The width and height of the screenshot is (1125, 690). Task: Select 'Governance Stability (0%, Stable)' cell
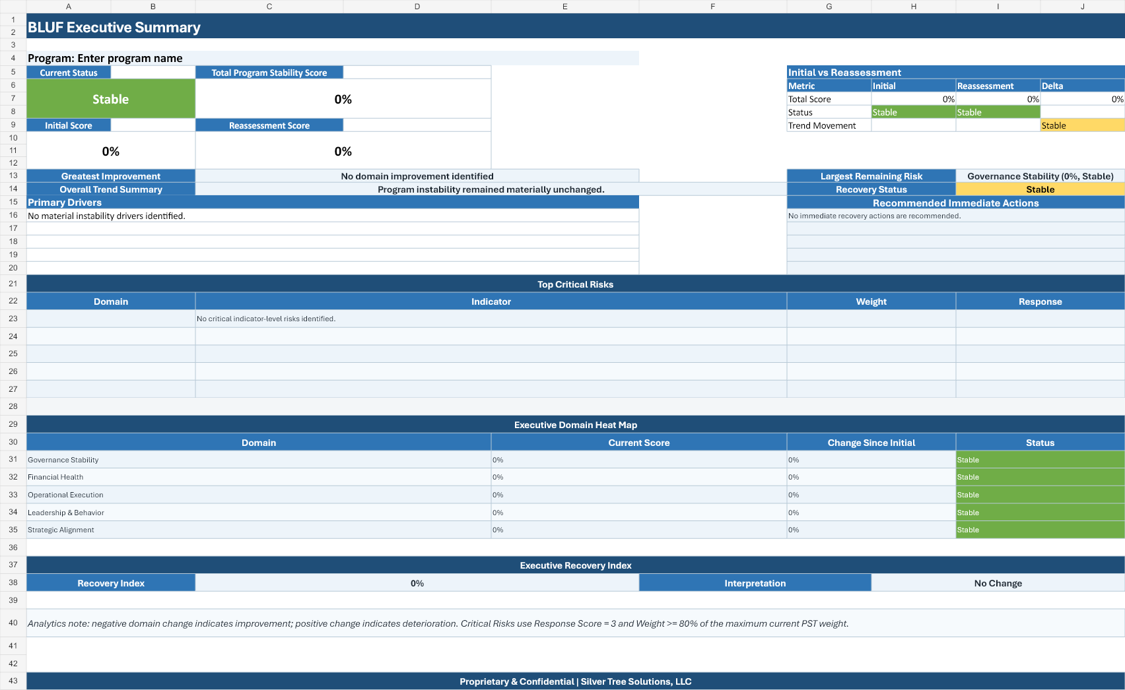click(x=1040, y=176)
